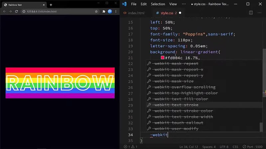Click the unsaved dot on style.css tab
The height and width of the screenshot is (149, 266).
pyautogui.click(x=180, y=13)
